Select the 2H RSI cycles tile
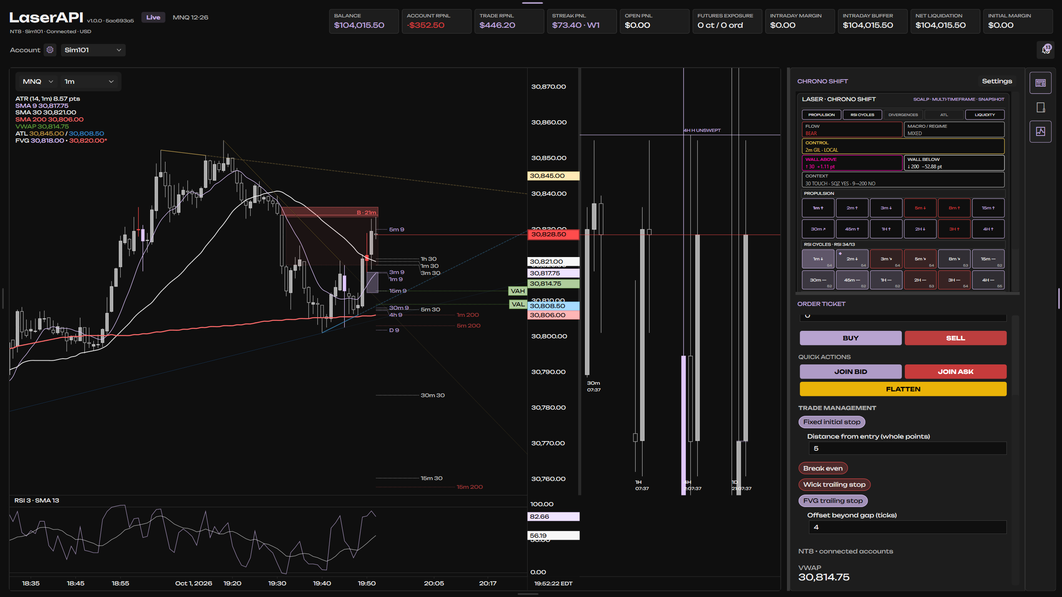Screen dimensions: 1062x597 [920, 280]
